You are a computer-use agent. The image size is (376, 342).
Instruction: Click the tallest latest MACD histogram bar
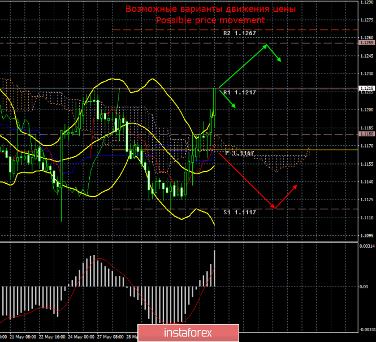point(214,269)
